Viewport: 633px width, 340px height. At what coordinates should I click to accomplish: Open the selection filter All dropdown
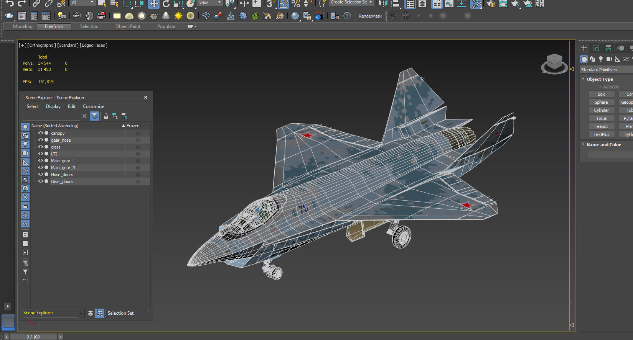tap(82, 2)
